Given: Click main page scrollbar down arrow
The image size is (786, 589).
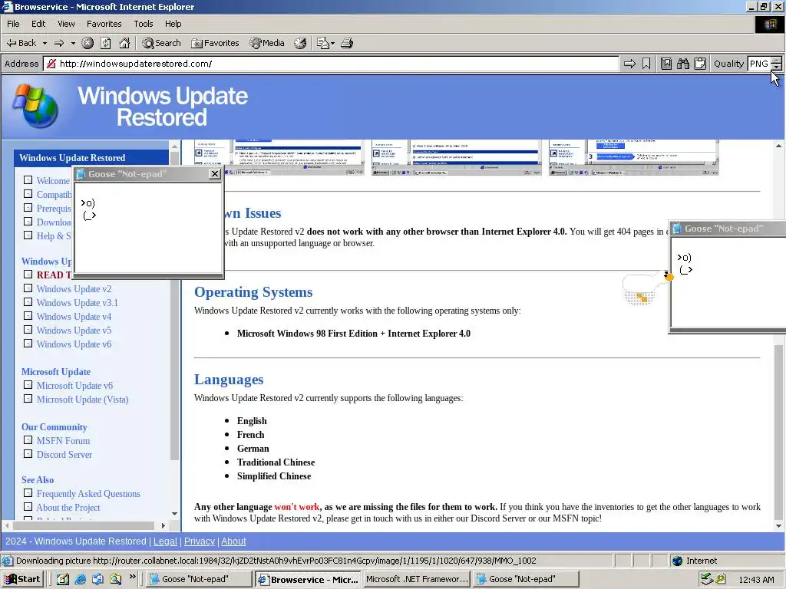Looking at the screenshot, I should pyautogui.click(x=778, y=526).
